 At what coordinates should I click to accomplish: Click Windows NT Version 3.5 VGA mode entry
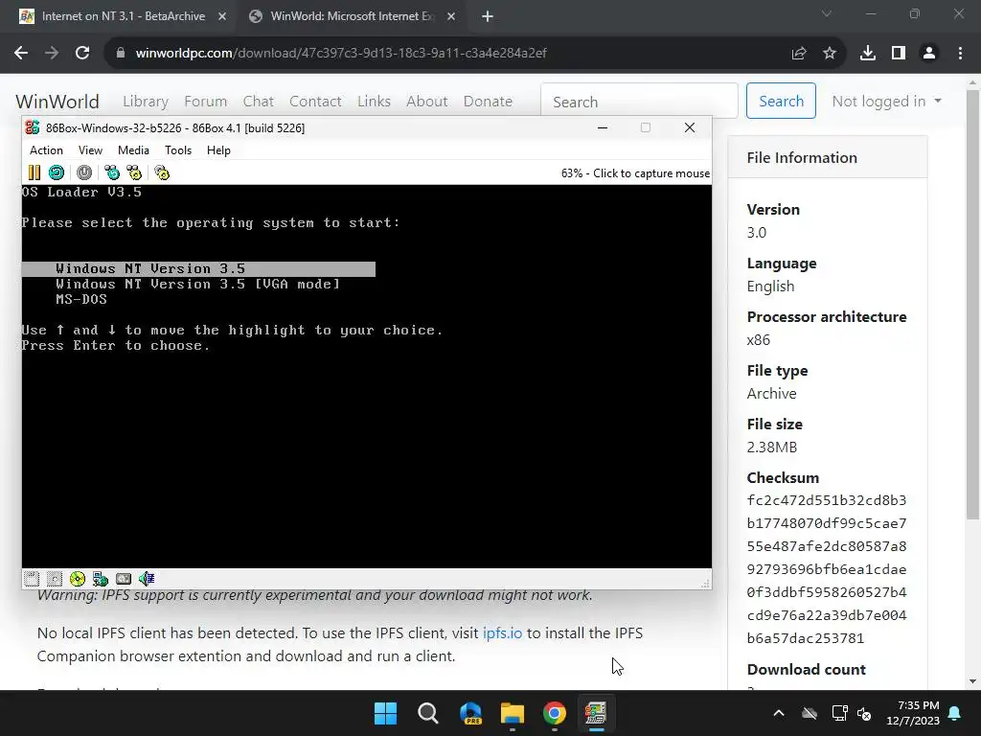coord(197,284)
